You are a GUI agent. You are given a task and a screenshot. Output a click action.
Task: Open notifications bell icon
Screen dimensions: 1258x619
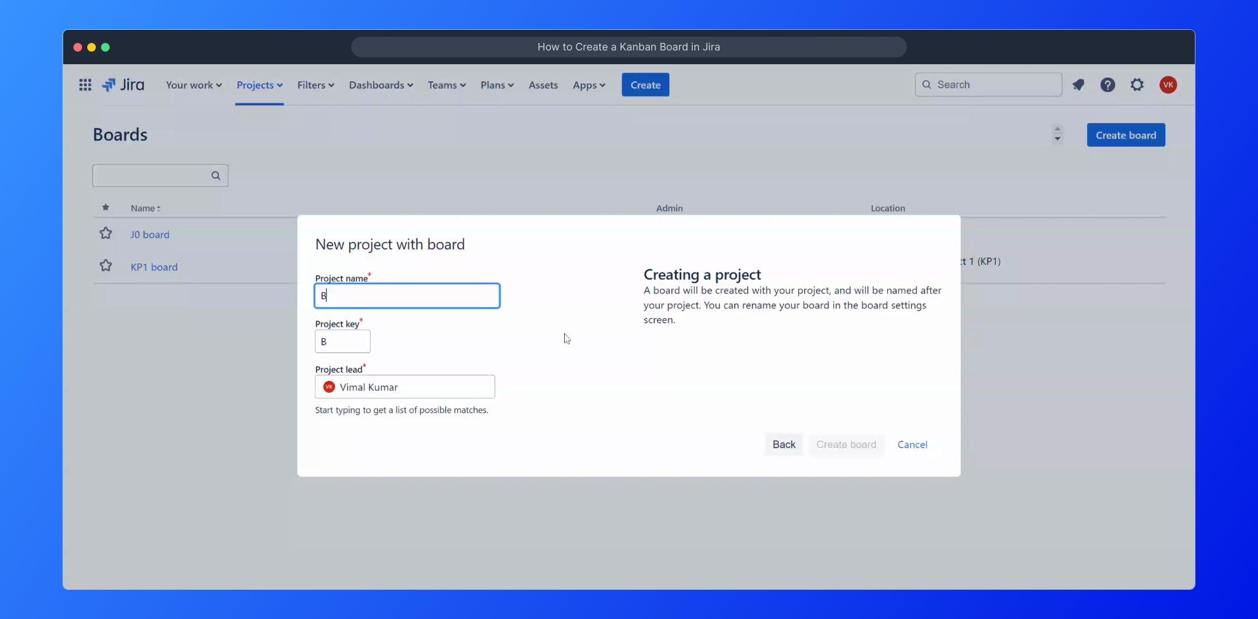click(x=1078, y=85)
